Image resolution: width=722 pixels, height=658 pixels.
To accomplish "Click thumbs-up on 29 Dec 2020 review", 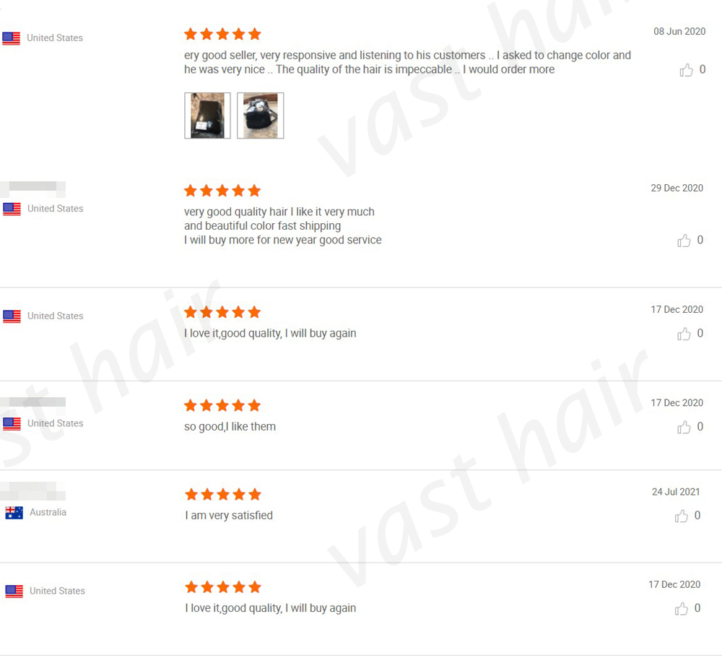I will click(684, 241).
